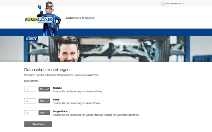Click the Google Maps Werkstatt-Standorten description
The image size is (212, 132).
96,115
